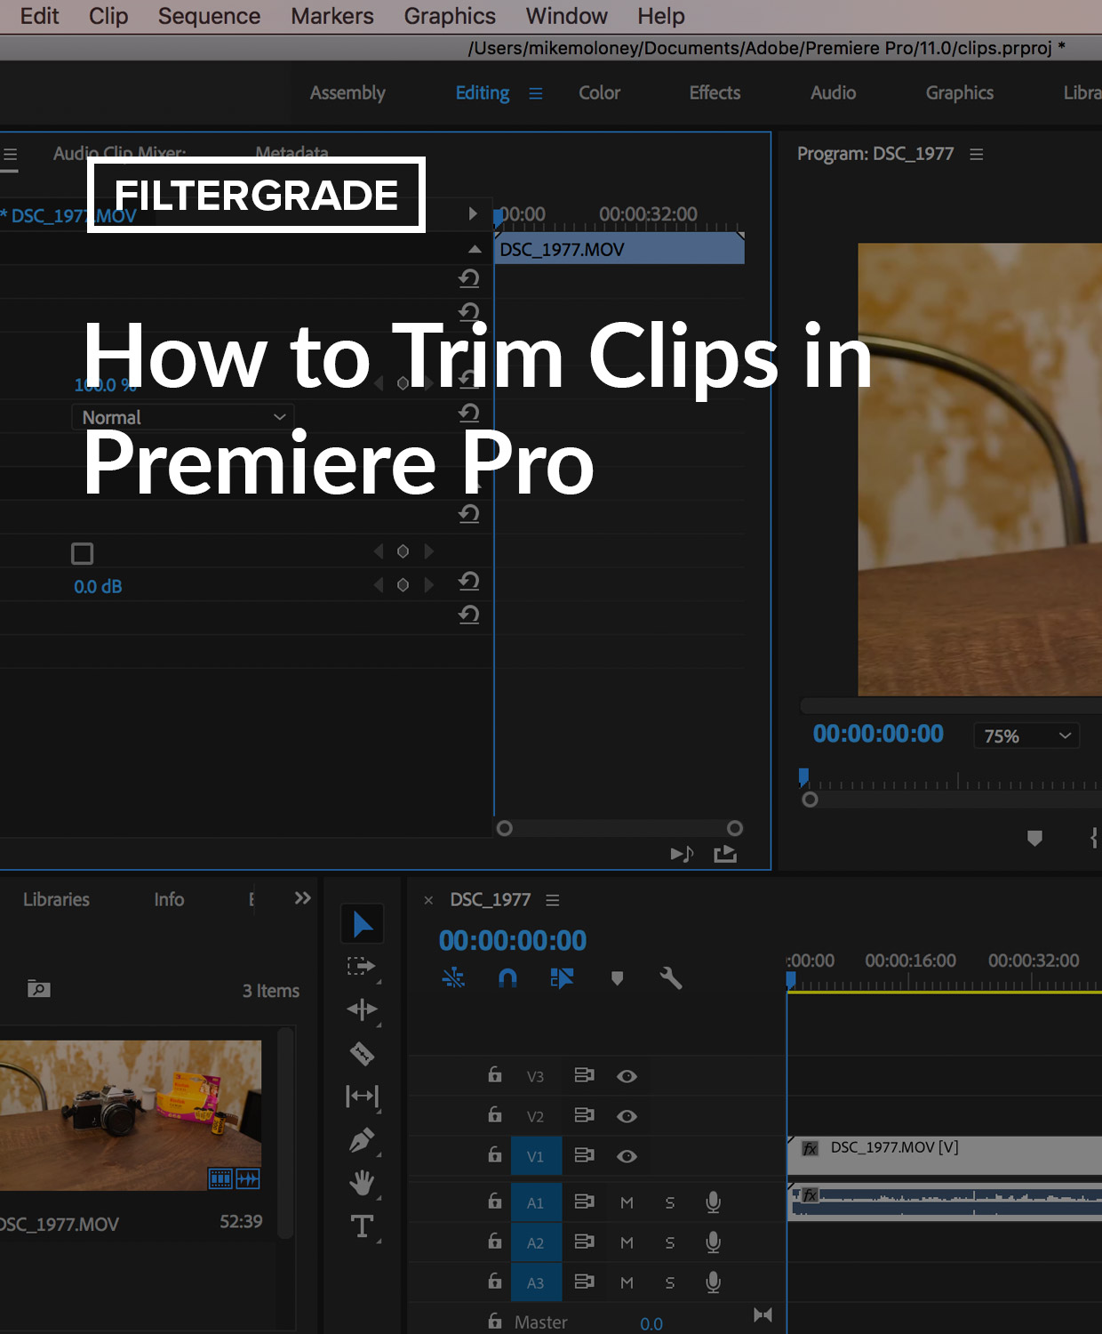Open the Window menu
Viewport: 1102px width, 1334px height.
[567, 16]
